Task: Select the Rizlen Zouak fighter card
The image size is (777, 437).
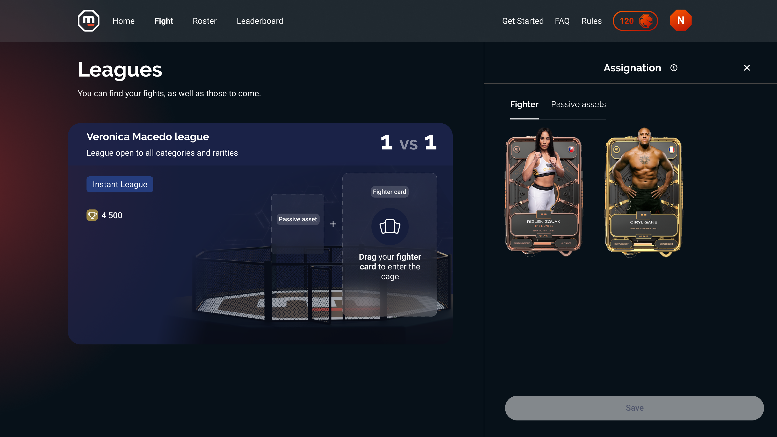Action: coord(544,192)
